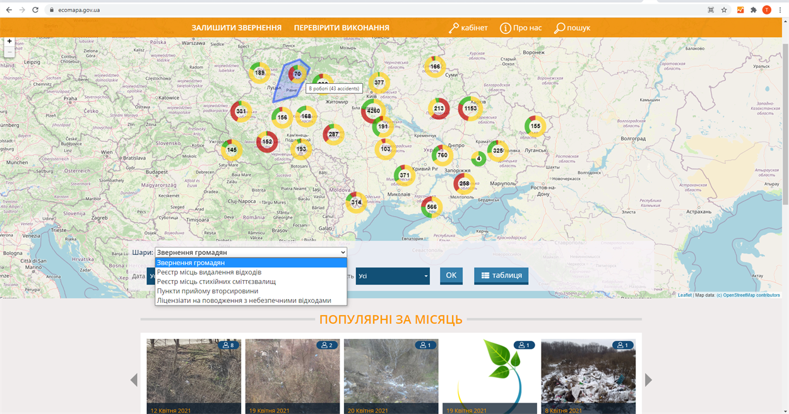Select Ліцензіати на поводження з небезпечними відходами

pyautogui.click(x=251, y=301)
